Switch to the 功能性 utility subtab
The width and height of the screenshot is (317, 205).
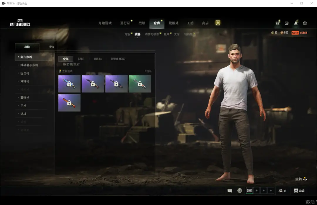188,34
